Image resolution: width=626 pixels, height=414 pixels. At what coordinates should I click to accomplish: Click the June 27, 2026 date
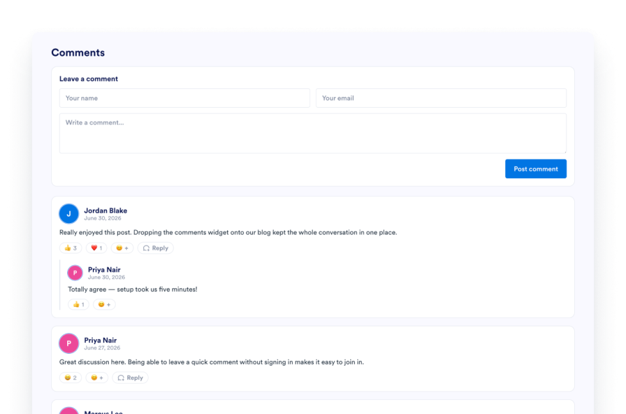[x=102, y=348]
